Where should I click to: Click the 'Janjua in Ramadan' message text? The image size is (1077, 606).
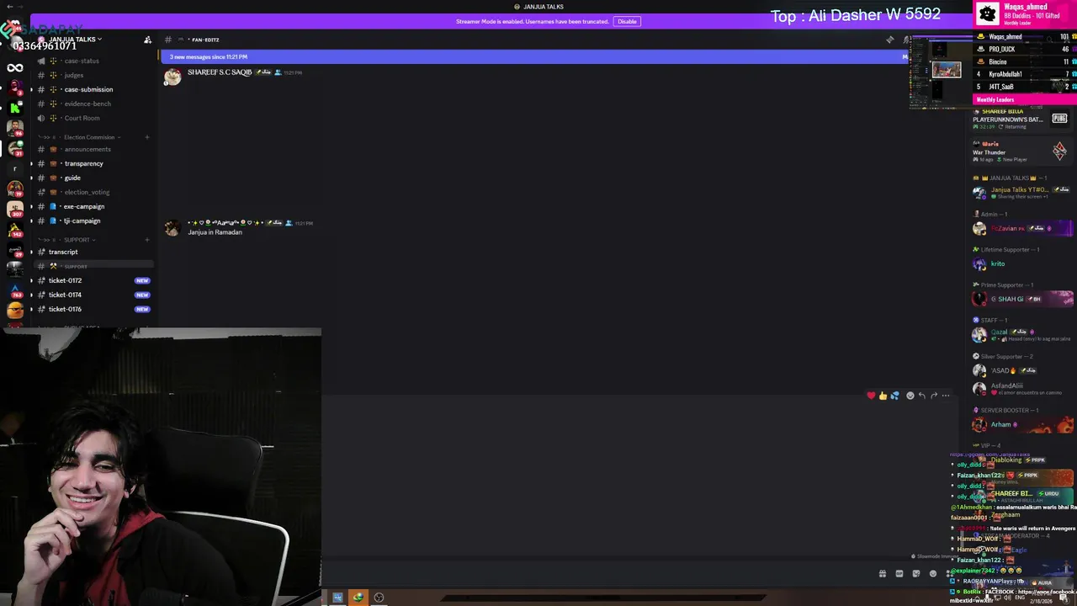click(215, 232)
